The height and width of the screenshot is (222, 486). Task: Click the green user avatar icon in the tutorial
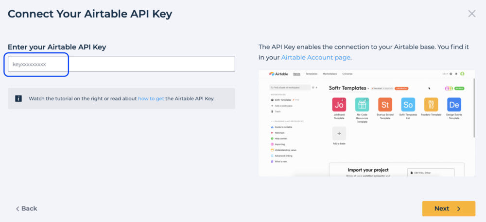pyautogui.click(x=462, y=74)
